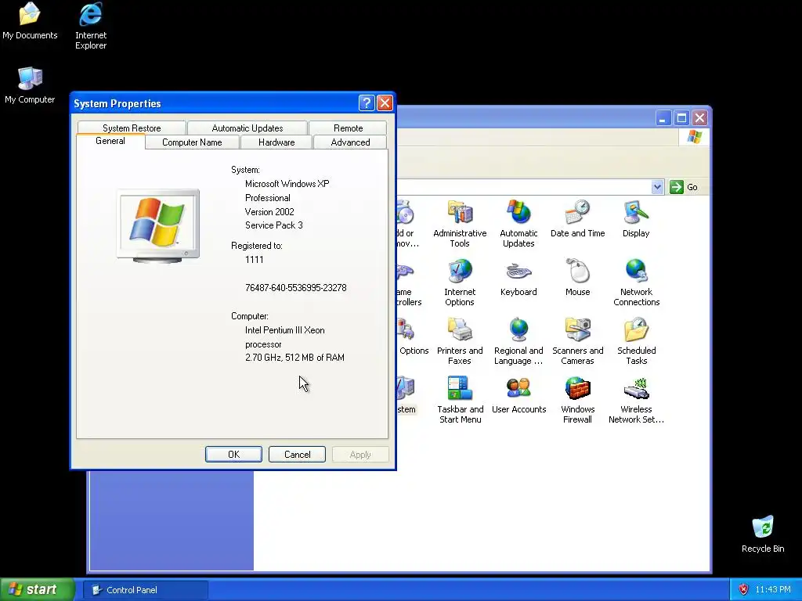Switch to the Remote tab
Image resolution: width=802 pixels, height=601 pixels.
tap(348, 128)
